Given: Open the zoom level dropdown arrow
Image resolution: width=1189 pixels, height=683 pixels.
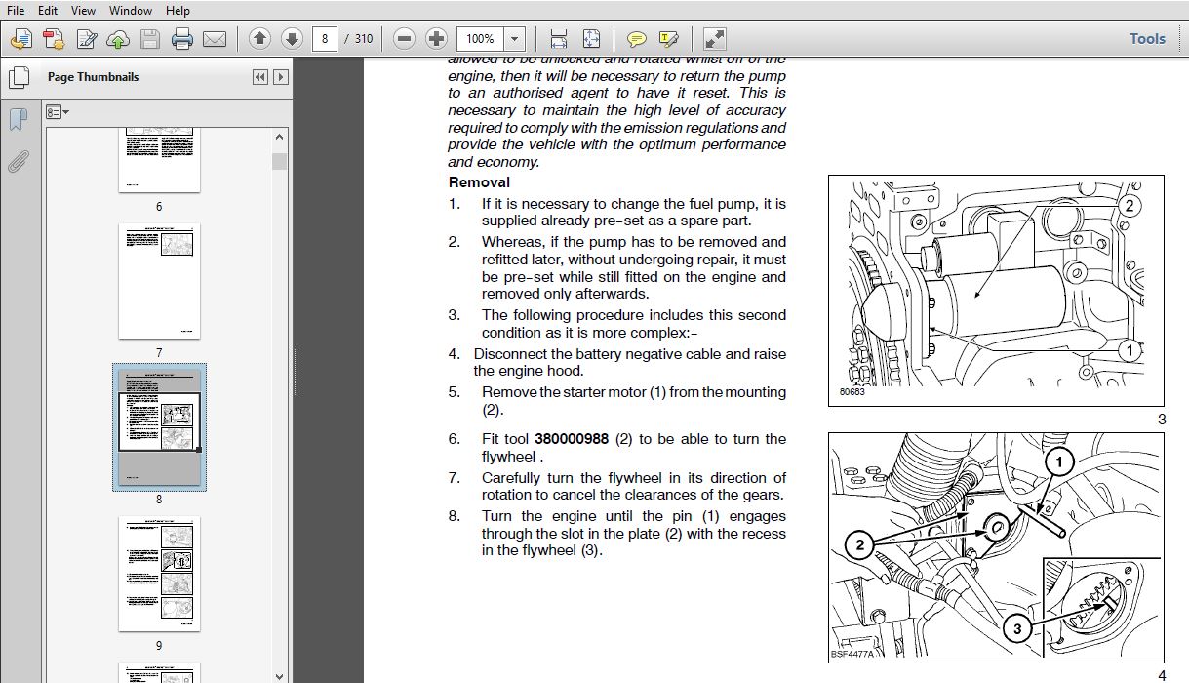Looking at the screenshot, I should pyautogui.click(x=516, y=39).
